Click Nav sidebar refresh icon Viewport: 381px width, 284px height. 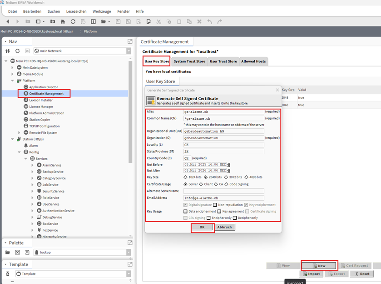point(18,51)
